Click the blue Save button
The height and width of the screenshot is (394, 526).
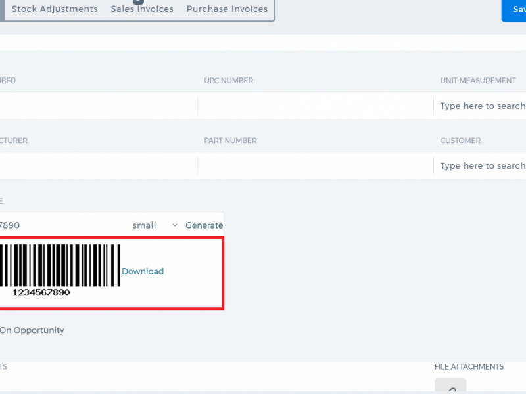514,10
